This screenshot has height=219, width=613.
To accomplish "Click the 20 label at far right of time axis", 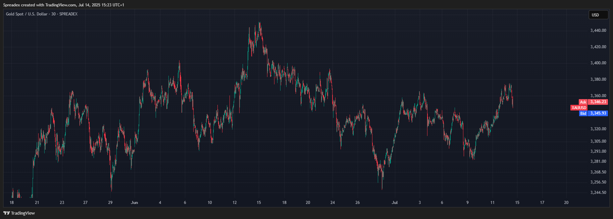I will (x=566, y=203).
